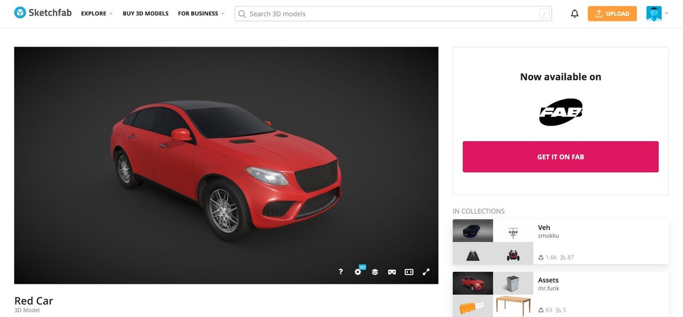Enter theater mode in the viewer
Image resolution: width=683 pixels, height=317 pixels.
tap(408, 271)
